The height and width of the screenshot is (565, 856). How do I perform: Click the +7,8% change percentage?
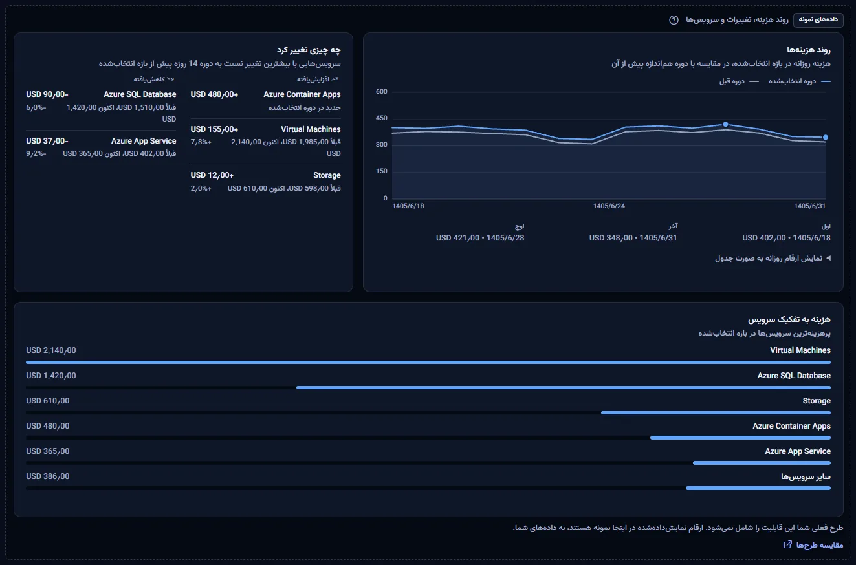[x=201, y=142]
